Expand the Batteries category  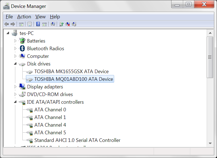(15, 41)
